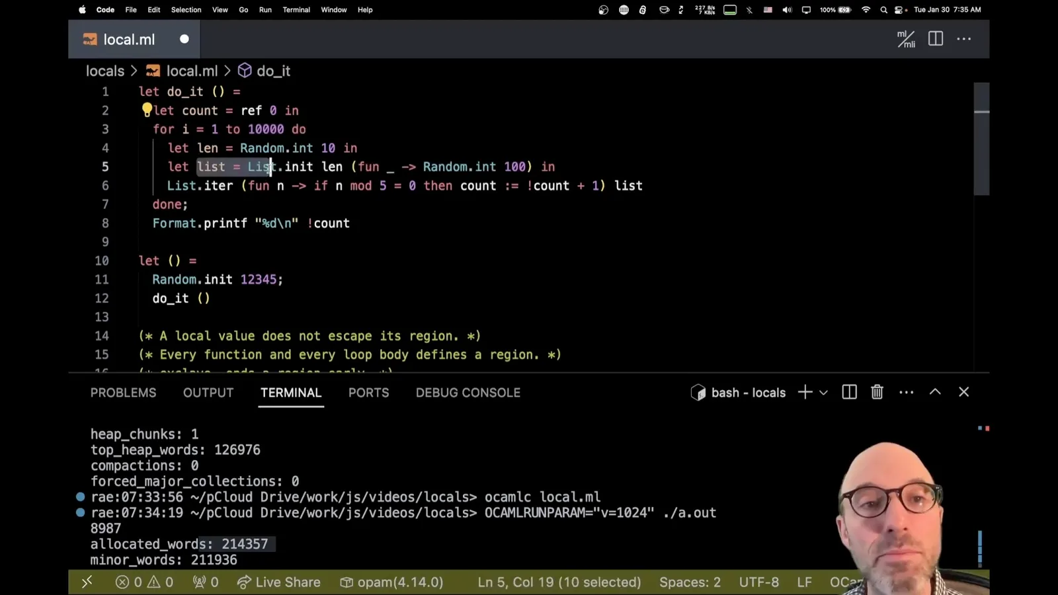Open the Selection menu

186,10
